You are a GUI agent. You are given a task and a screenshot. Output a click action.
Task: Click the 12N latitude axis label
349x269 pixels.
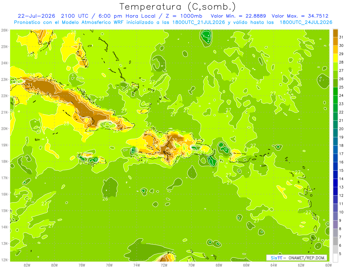tap(4, 260)
